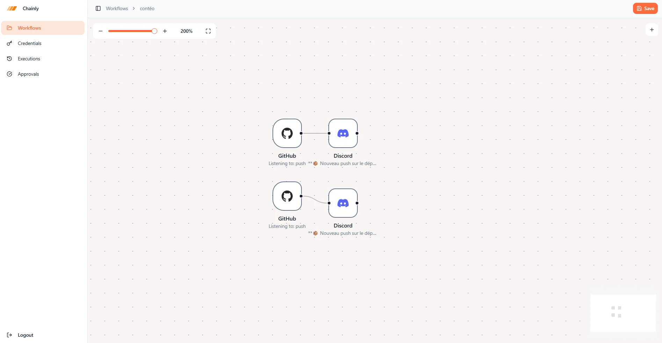Toggle the sidebar panel icon

98,8
